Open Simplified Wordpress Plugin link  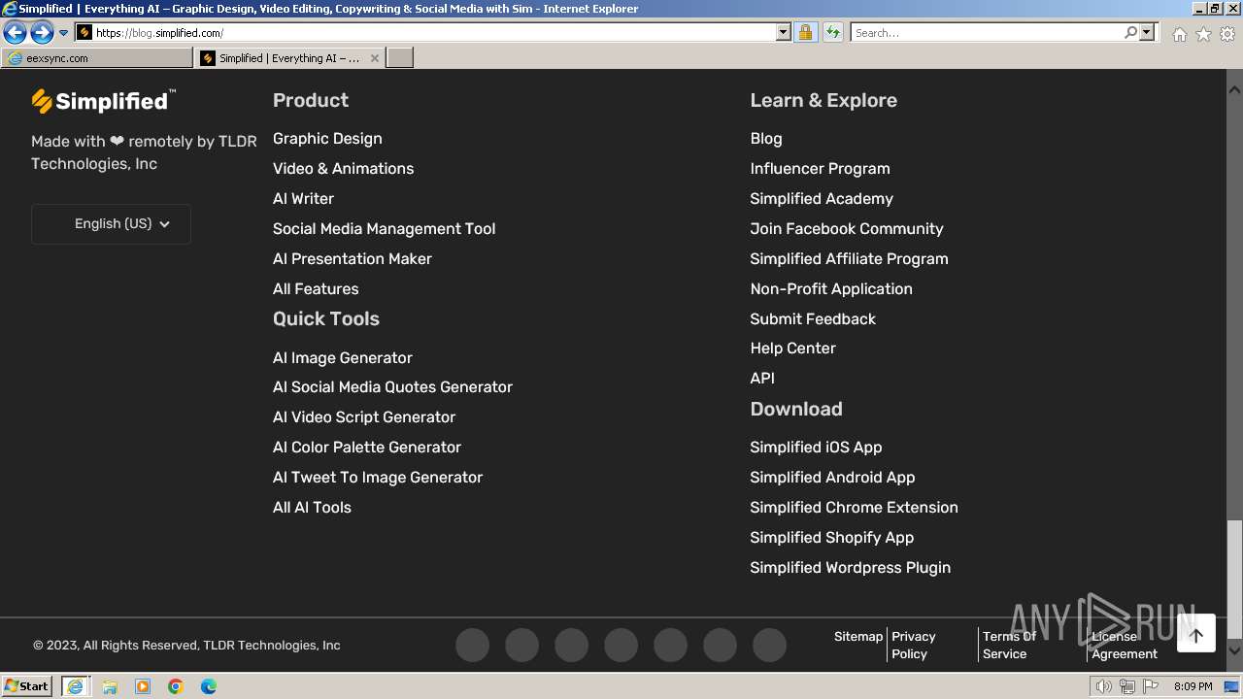tap(850, 568)
